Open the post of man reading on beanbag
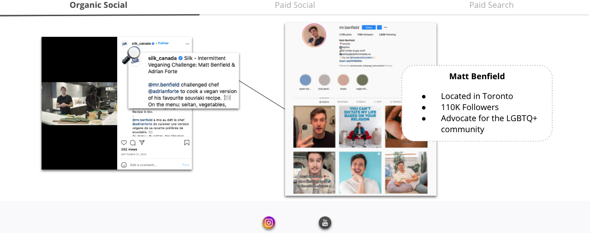The image size is (590, 233). [x=406, y=172]
